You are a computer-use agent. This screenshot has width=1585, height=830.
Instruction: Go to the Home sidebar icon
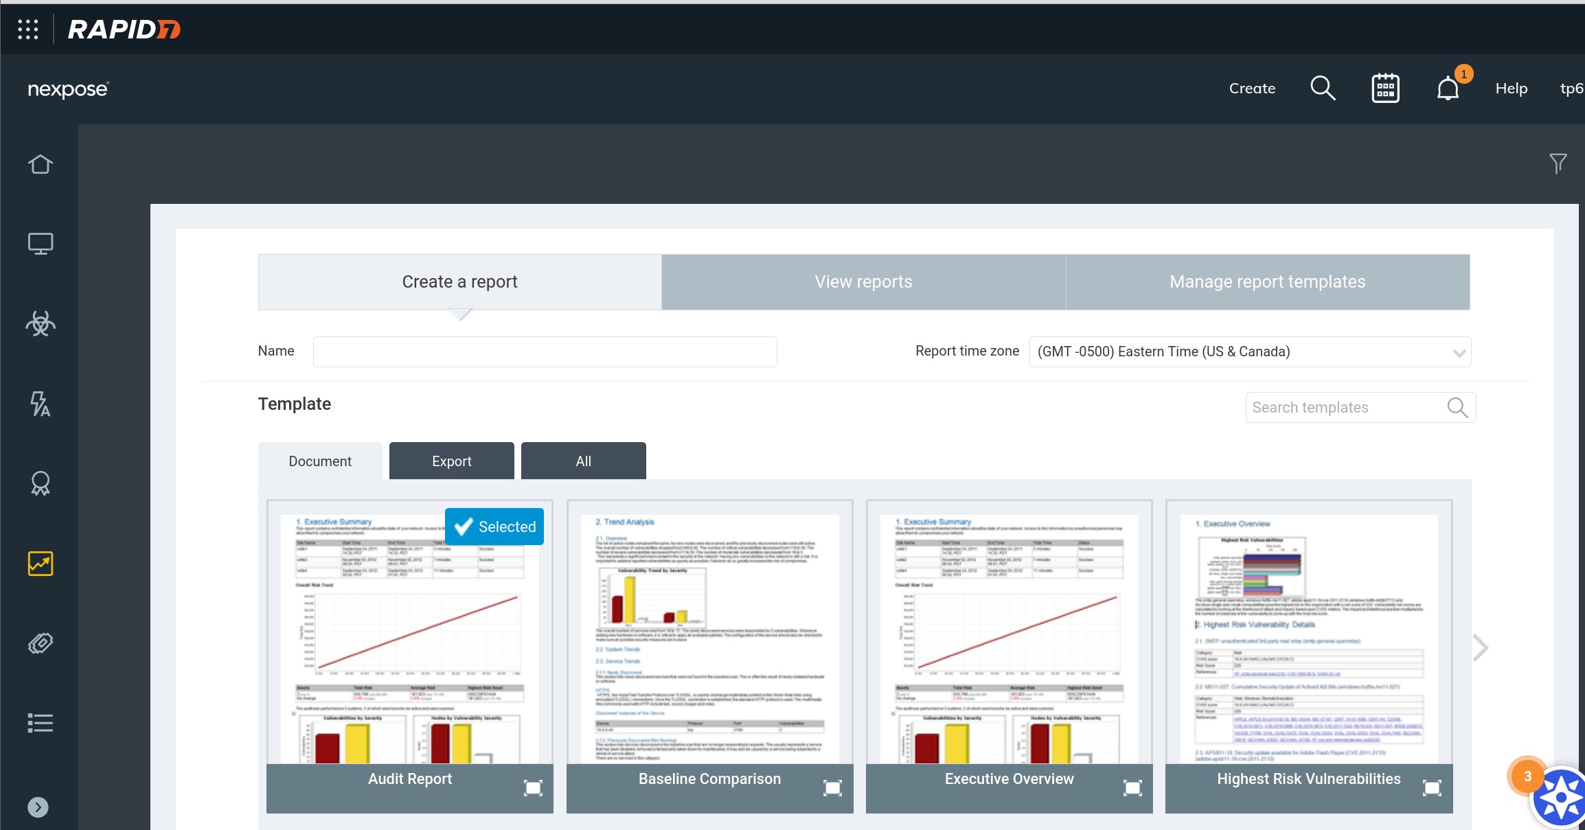coord(40,164)
